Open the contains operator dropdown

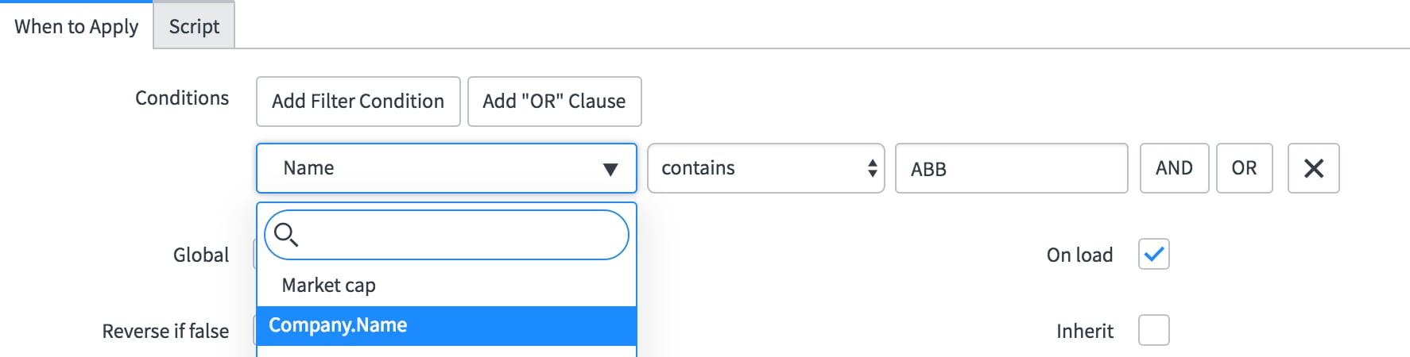coord(766,168)
